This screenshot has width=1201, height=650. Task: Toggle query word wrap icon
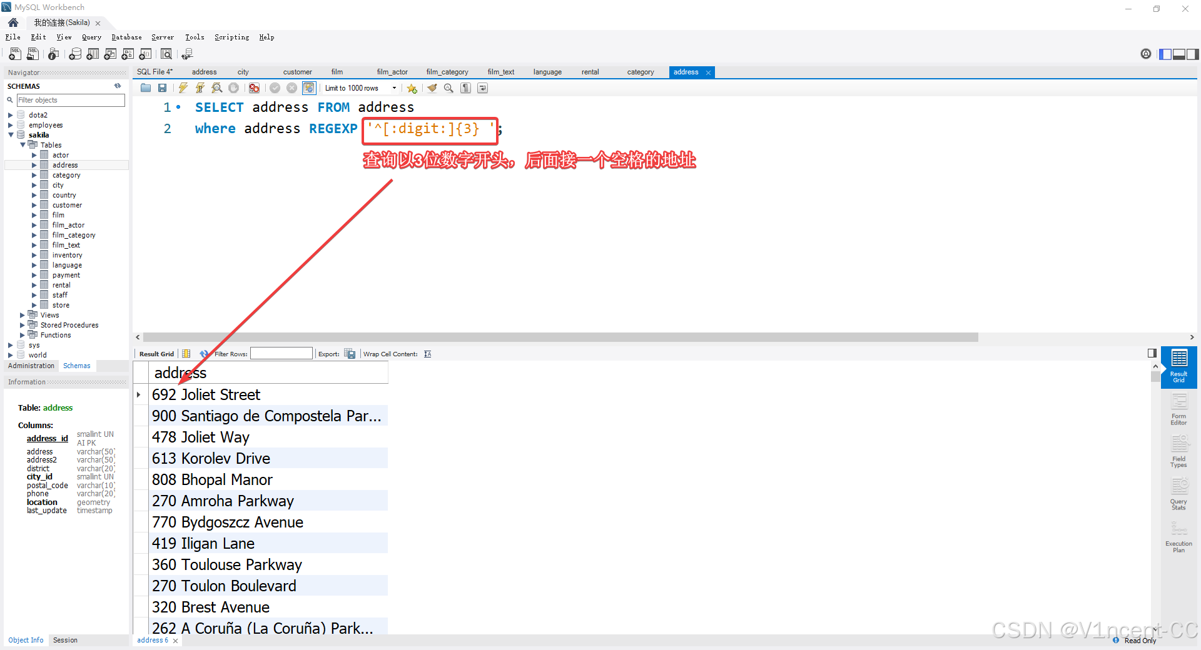(x=482, y=88)
